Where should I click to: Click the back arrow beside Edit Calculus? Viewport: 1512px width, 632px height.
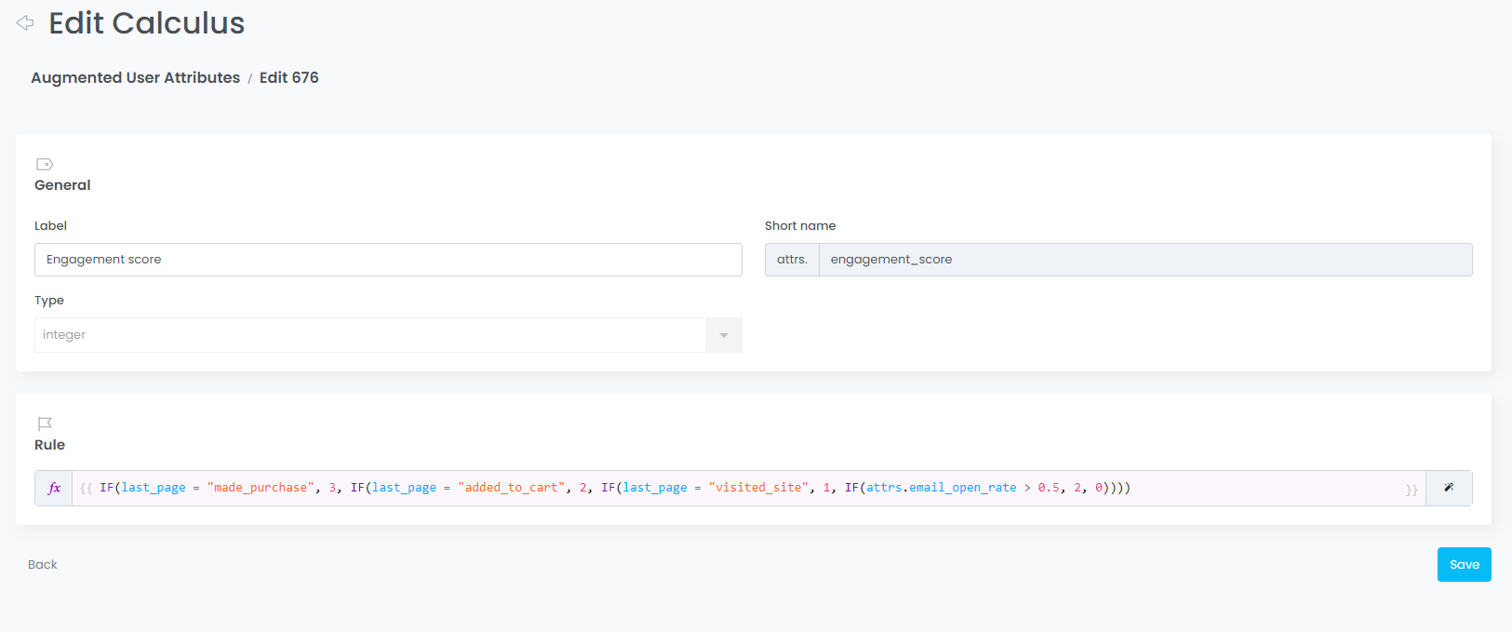tap(25, 23)
